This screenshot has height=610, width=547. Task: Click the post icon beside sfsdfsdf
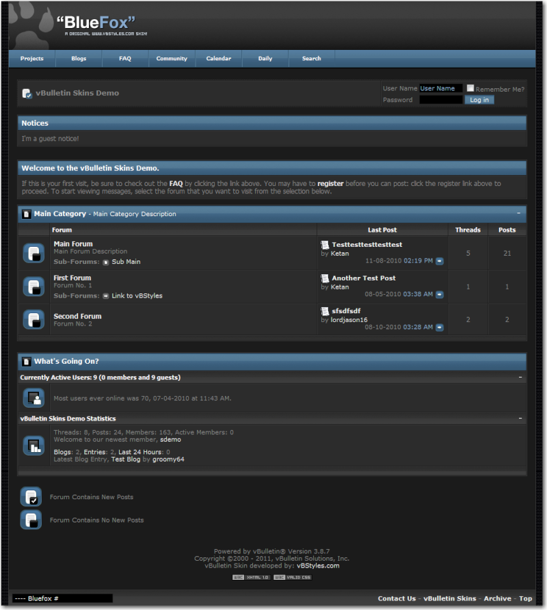pos(325,311)
